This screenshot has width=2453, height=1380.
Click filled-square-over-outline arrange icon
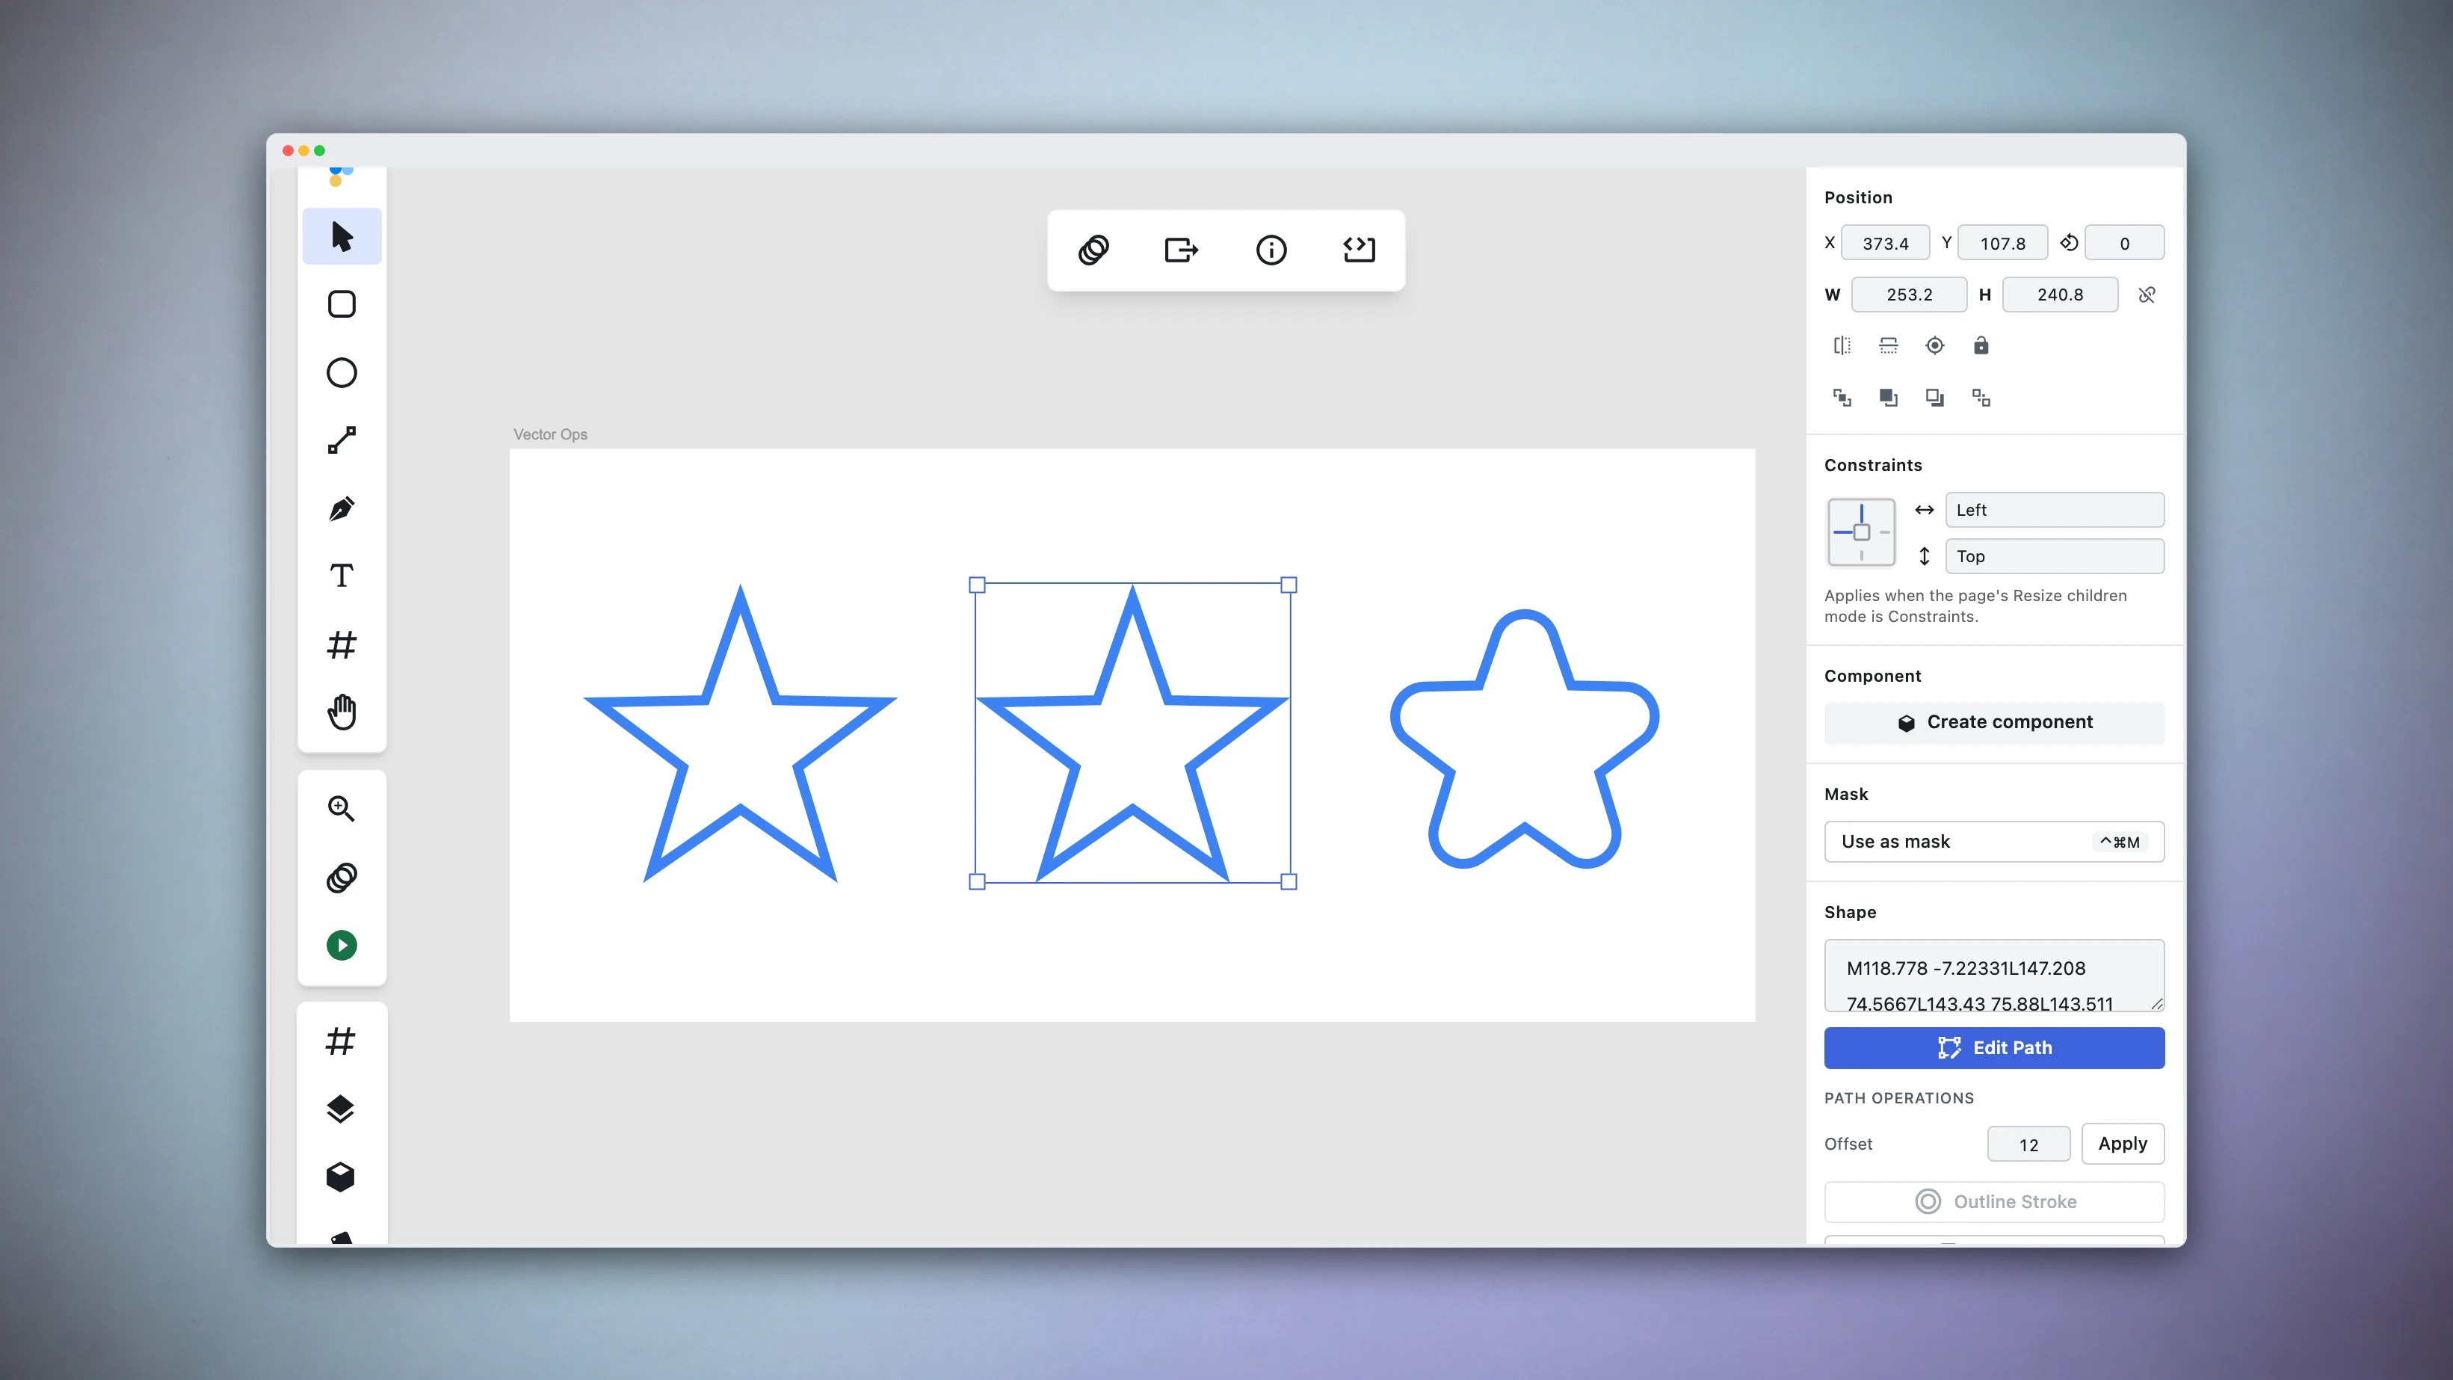(x=1888, y=398)
